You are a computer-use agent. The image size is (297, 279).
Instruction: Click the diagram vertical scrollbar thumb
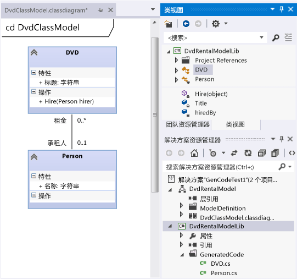pyautogui.click(x=155, y=115)
